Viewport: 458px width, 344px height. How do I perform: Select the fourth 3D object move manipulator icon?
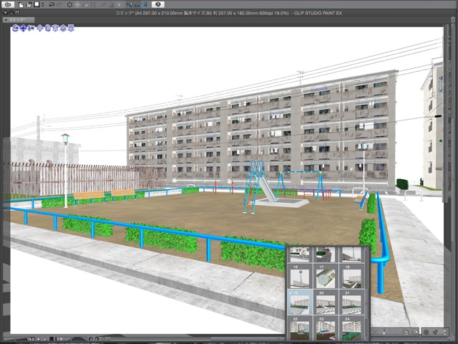[x=40, y=29]
